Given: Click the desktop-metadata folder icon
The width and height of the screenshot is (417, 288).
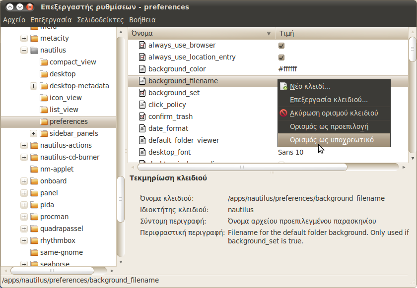Looking at the screenshot, I should click(x=44, y=86).
